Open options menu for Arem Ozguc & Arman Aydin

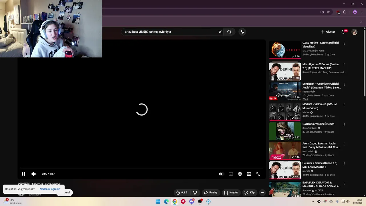tap(344, 144)
